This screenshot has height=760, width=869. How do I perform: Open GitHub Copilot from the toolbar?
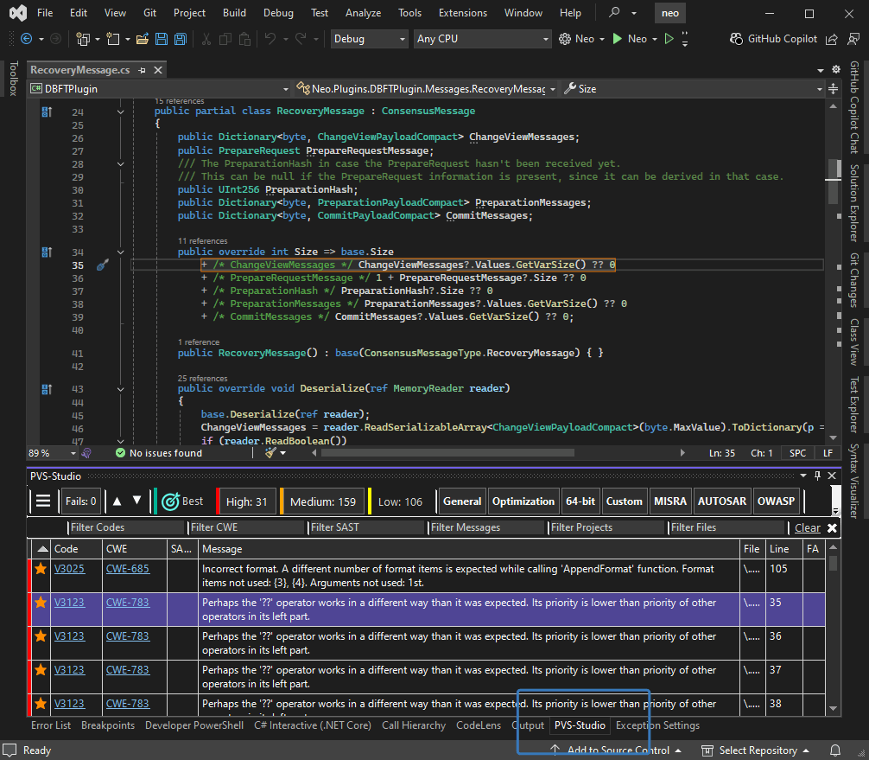click(773, 39)
